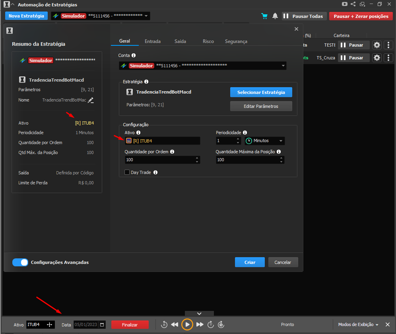Image resolution: width=396 pixels, height=334 pixels.
Task: Open the notifications bell
Action: point(275,16)
